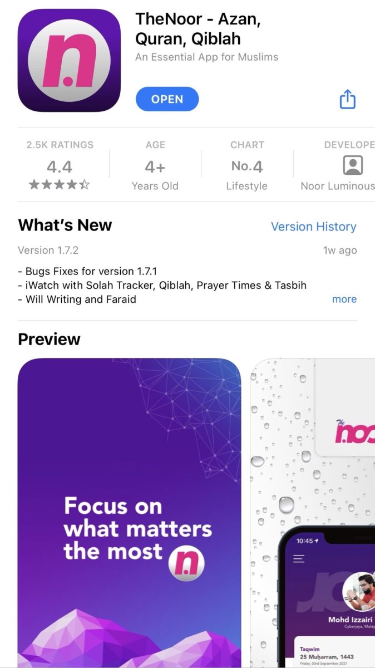
Task: Tap the hamburger menu in phone preview
Action: click(x=299, y=559)
